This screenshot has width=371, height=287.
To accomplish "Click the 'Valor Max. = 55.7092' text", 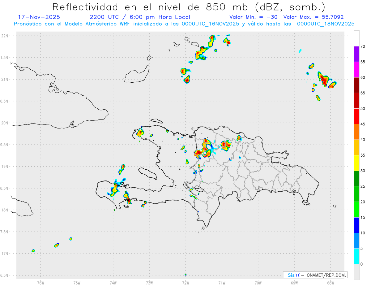I will pyautogui.click(x=313, y=17).
